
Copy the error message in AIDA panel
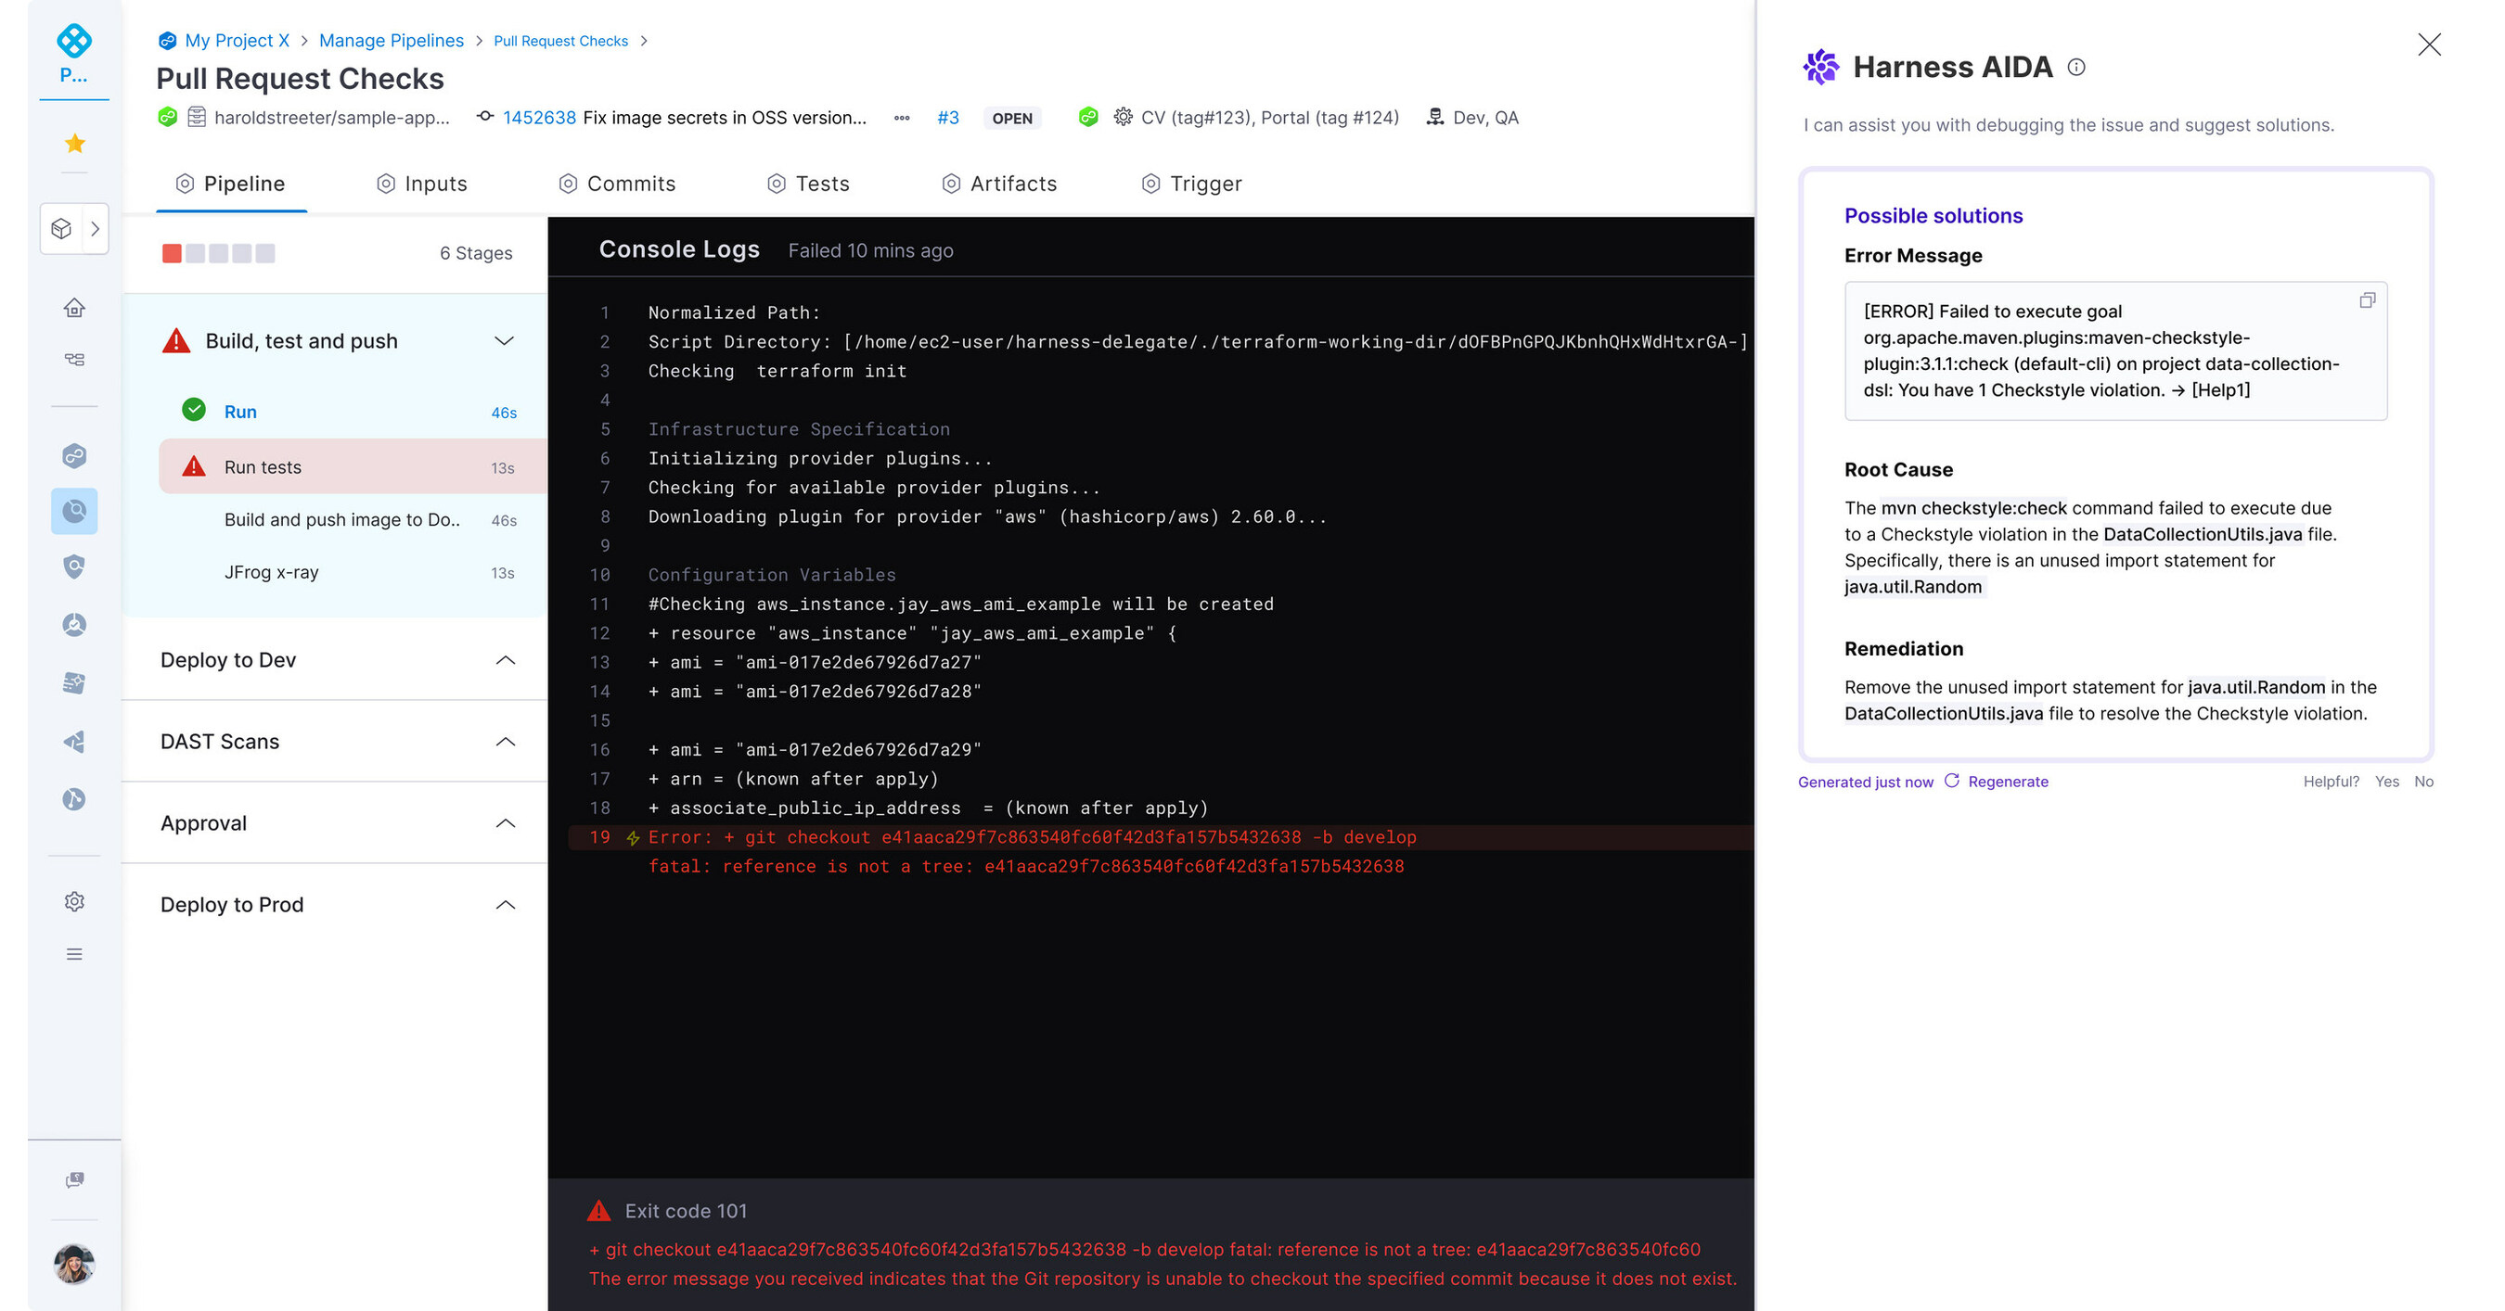pos(2367,300)
